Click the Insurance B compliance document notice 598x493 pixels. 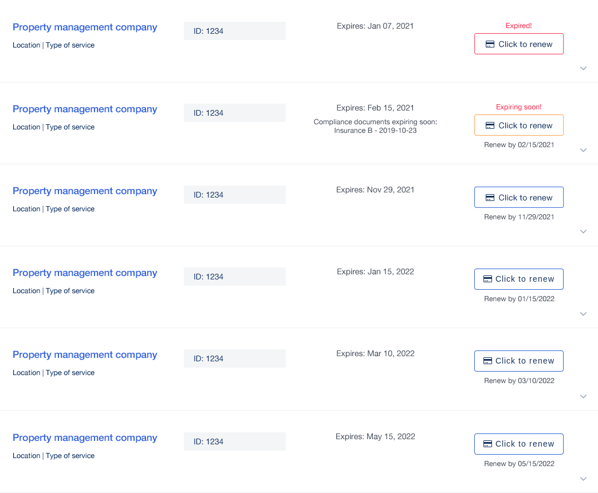375,130
